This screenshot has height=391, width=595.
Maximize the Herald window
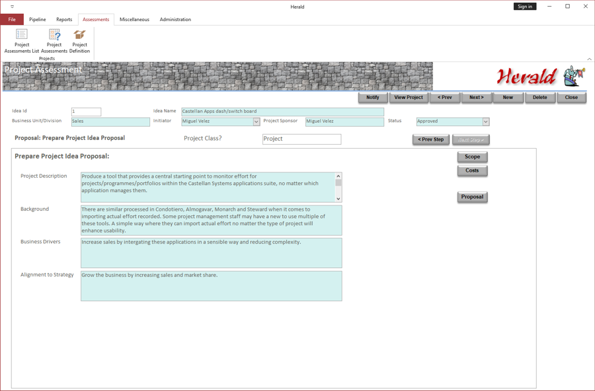click(568, 7)
